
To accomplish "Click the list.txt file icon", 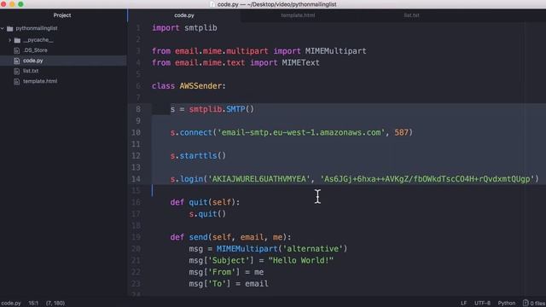I will (x=16, y=71).
